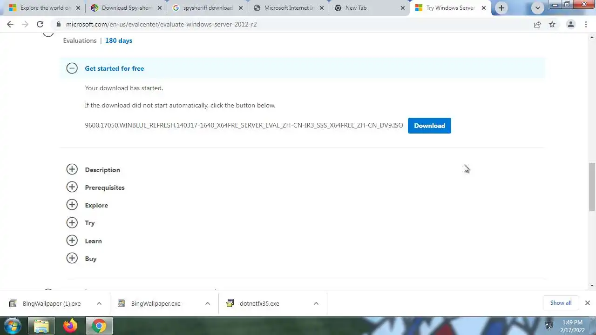596x335 pixels.
Task: Open dotnetfx35.exe download item
Action: pyautogui.click(x=259, y=303)
